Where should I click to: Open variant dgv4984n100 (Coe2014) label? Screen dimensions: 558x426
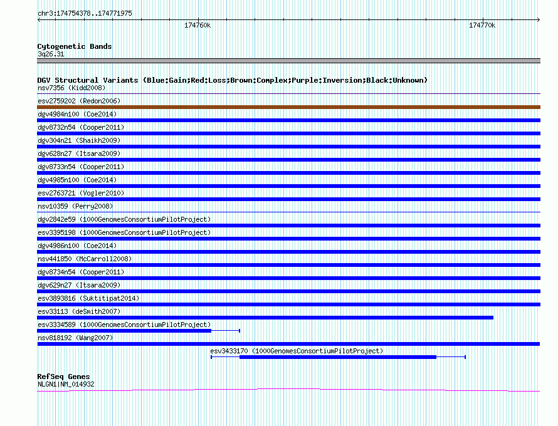(x=77, y=114)
